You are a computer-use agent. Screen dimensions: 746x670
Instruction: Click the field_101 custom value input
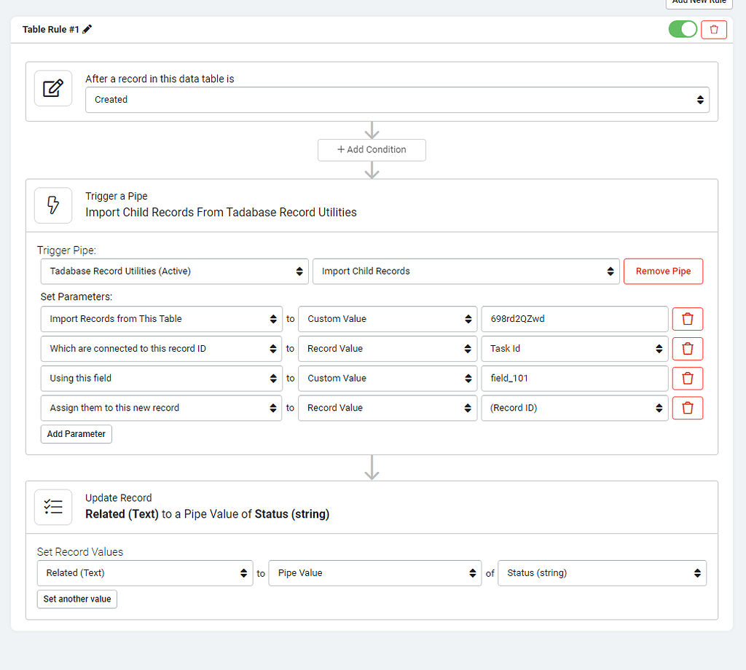574,378
